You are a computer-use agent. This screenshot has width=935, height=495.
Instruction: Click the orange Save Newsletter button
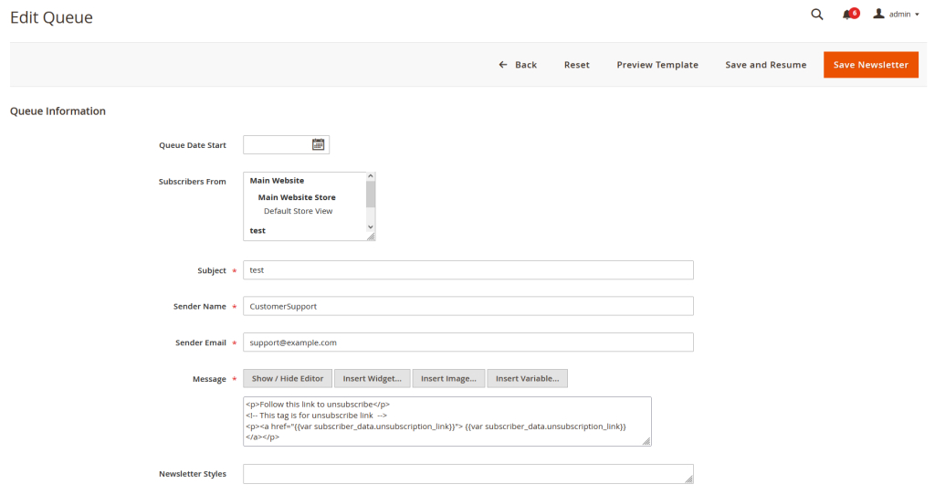point(870,65)
